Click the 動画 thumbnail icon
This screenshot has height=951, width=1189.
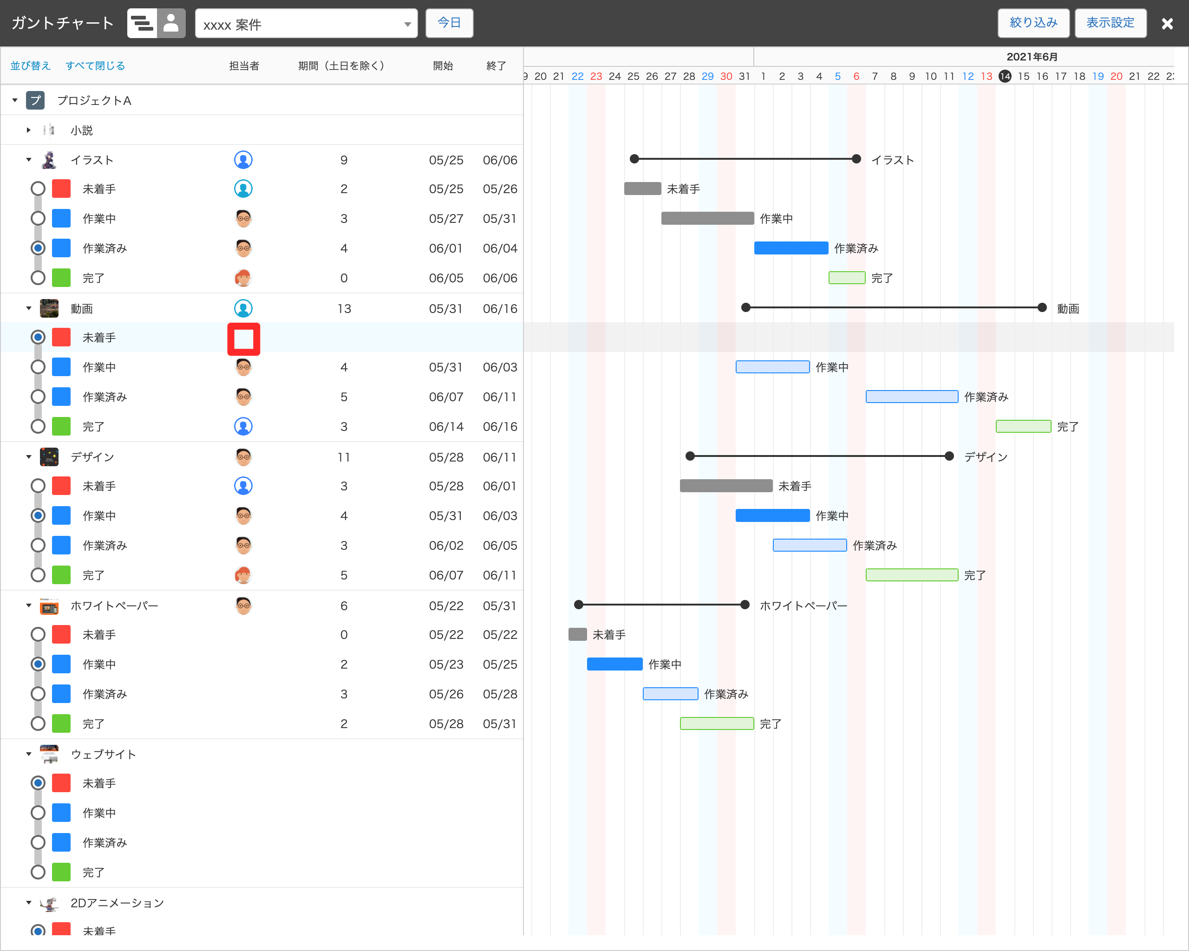(49, 308)
